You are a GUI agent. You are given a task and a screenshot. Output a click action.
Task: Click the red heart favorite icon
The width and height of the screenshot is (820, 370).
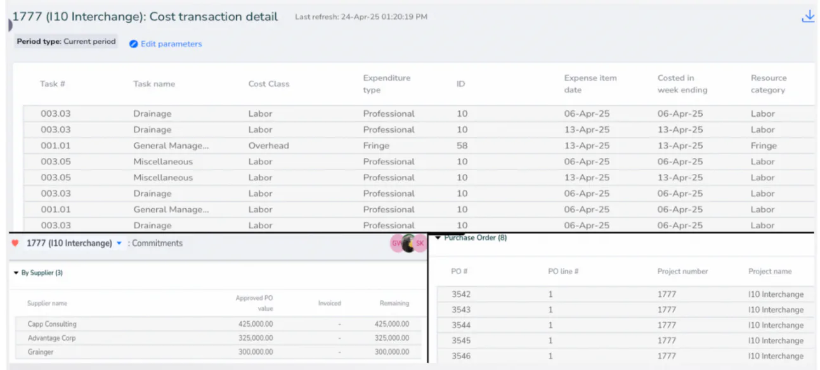coord(15,243)
